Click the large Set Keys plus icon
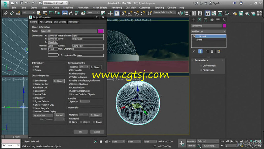The width and height of the screenshot is (264, 149). coord(182,143)
